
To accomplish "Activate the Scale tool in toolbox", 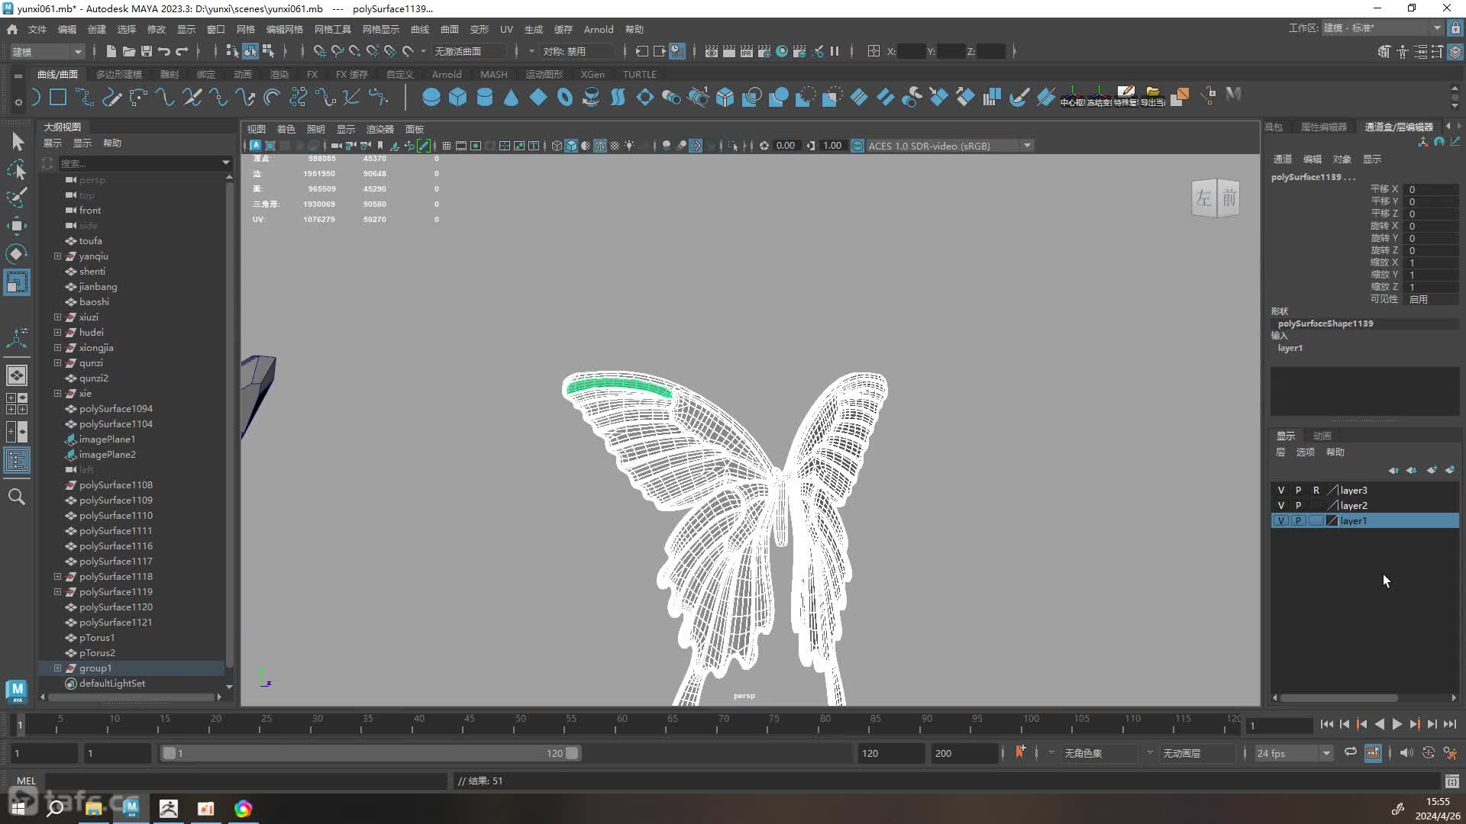I will [x=17, y=282].
